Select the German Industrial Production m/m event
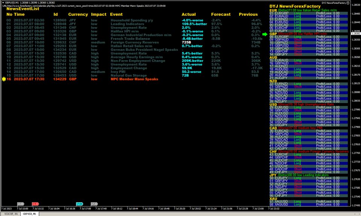The width and height of the screenshot is (361, 216). pos(141,35)
